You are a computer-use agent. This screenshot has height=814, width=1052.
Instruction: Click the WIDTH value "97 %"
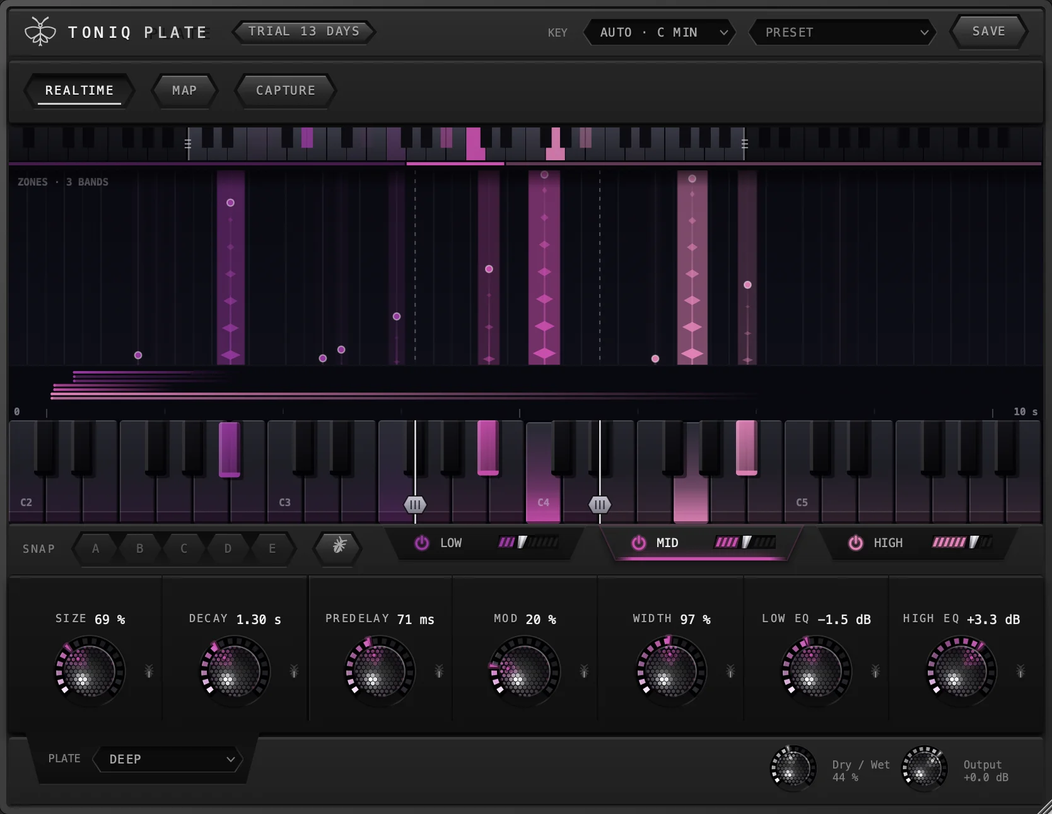695,620
